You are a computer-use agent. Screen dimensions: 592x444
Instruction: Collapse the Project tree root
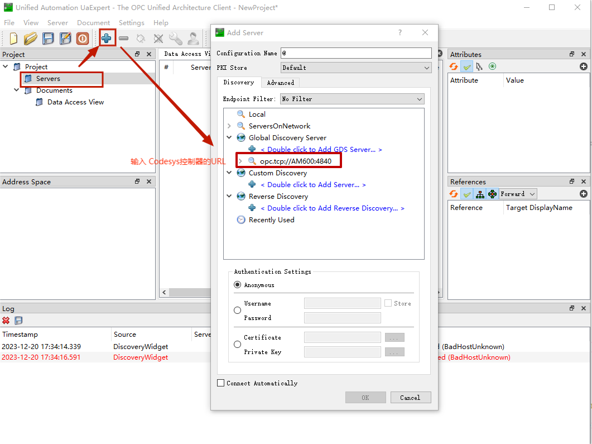(6, 66)
